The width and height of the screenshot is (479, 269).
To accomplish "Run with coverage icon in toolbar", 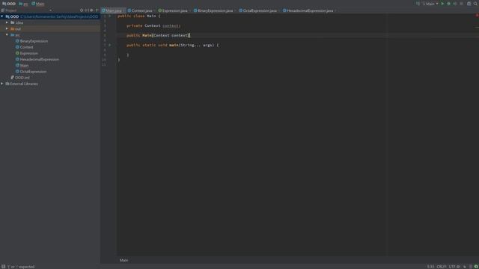I will tap(455, 4).
